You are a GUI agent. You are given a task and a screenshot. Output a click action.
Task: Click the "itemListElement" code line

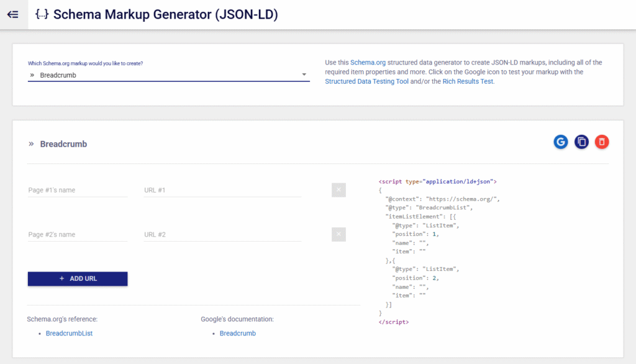coord(420,216)
